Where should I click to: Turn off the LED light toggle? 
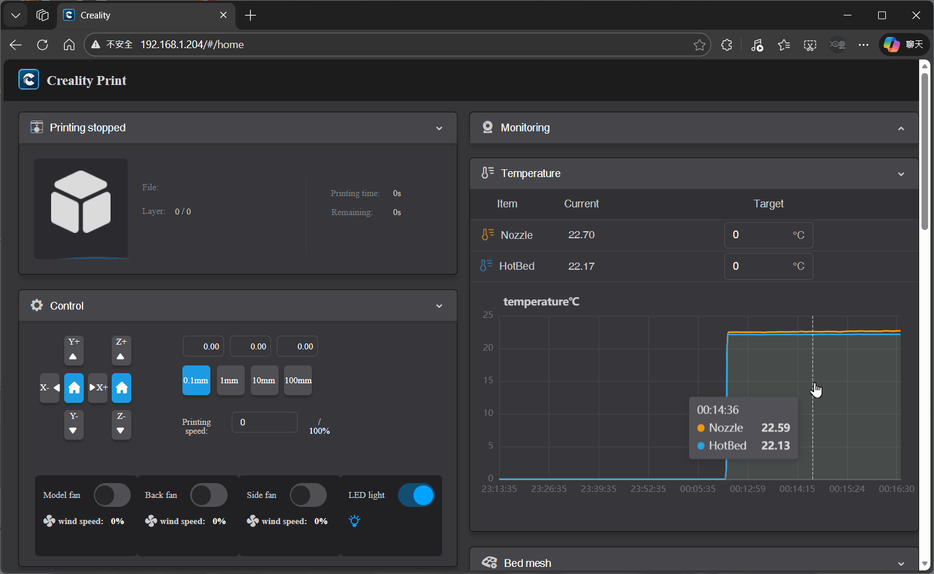point(416,495)
